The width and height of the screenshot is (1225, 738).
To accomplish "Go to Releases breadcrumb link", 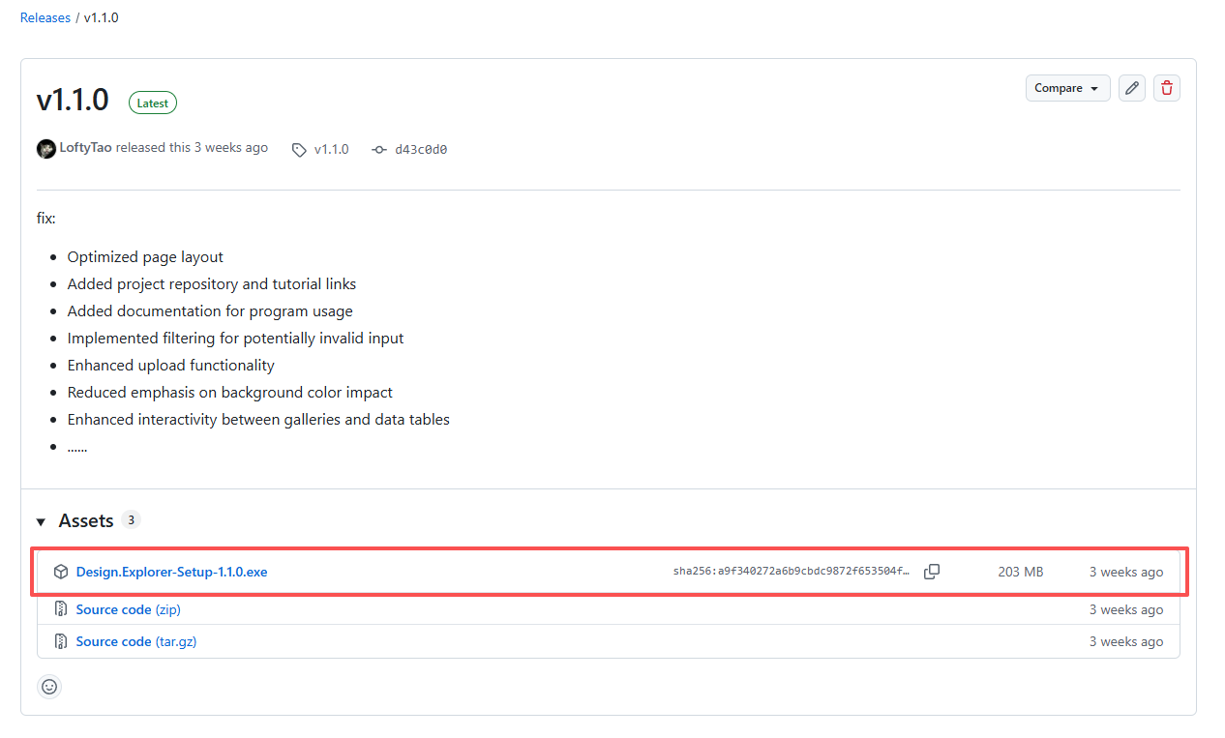I will tap(45, 17).
